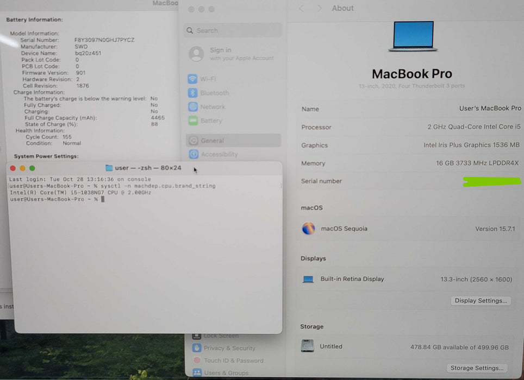Screen dimensions: 524x380
Task: Click display resolution 13.3-inch (2560 × 1600)
Action: pyautogui.click(x=476, y=279)
